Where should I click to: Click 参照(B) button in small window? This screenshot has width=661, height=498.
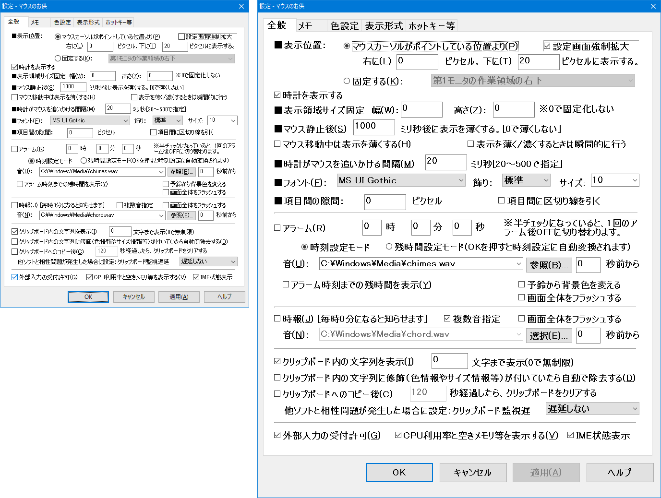(181, 171)
